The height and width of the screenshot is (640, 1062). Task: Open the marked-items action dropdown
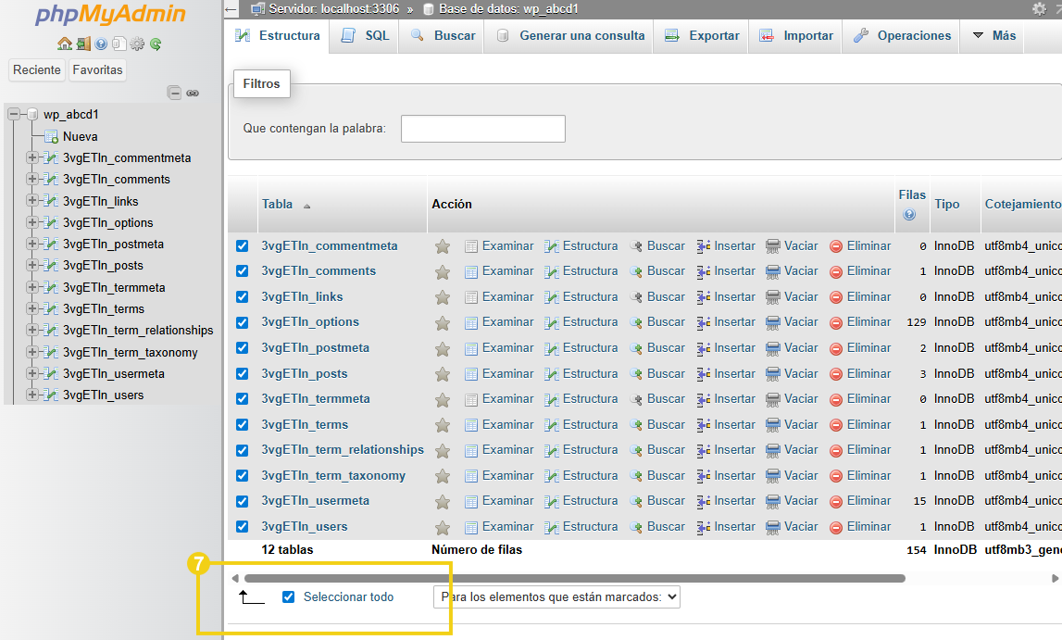tap(556, 596)
